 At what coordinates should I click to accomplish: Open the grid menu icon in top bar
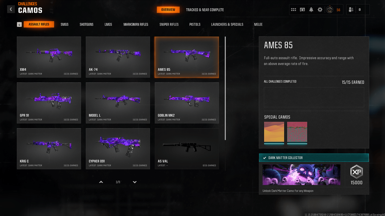point(293,10)
